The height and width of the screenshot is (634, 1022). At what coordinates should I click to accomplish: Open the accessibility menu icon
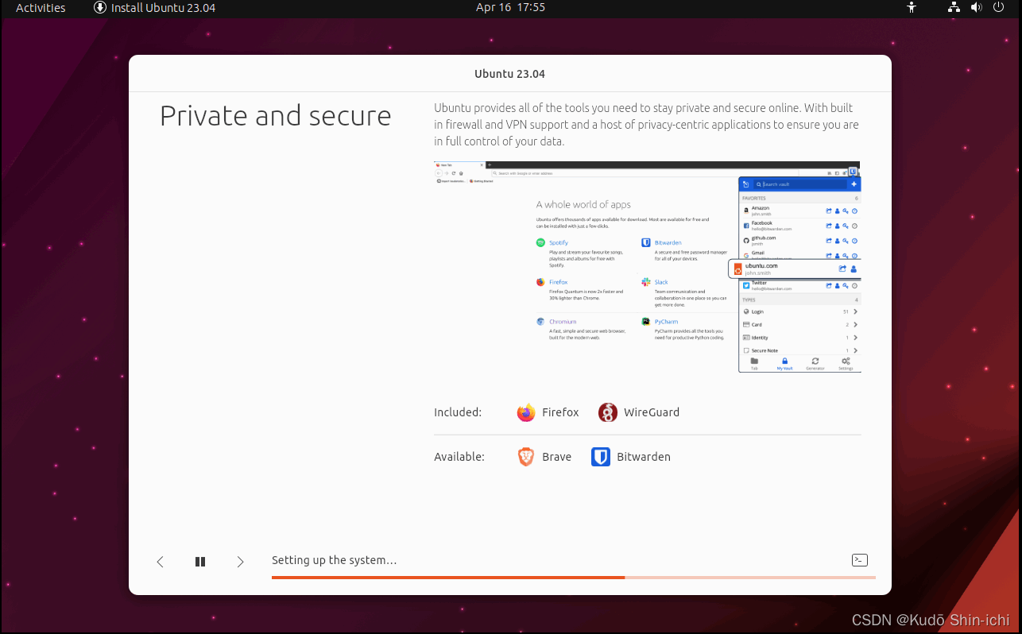click(x=912, y=7)
